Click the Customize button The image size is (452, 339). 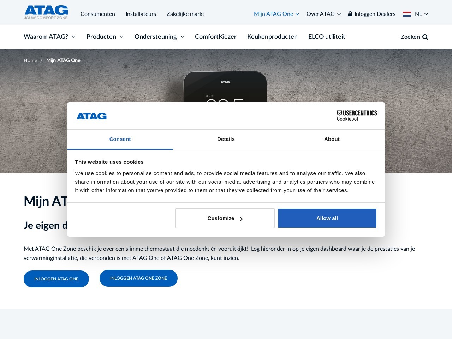pyautogui.click(x=225, y=218)
